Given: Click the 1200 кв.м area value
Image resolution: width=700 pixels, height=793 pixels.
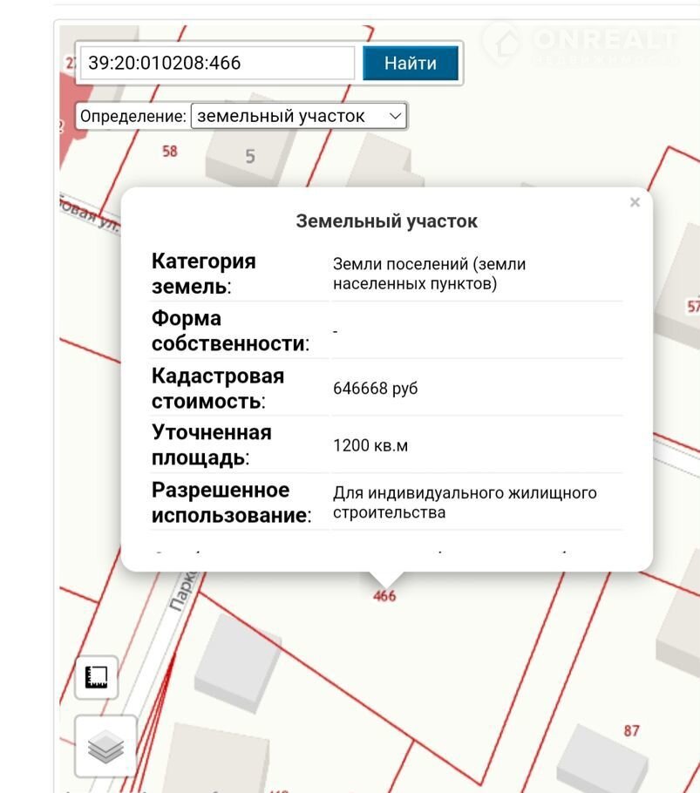Looking at the screenshot, I should coord(370,446).
